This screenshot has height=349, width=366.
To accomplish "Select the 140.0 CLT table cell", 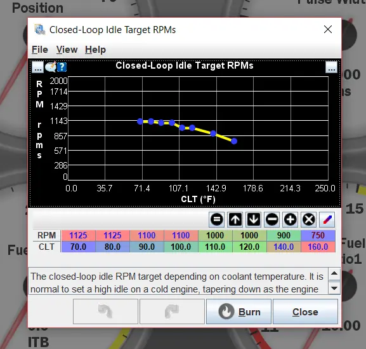I will (284, 247).
